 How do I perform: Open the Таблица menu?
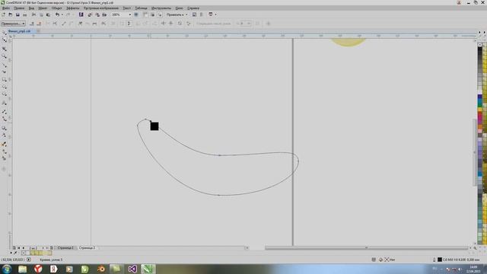click(141, 8)
